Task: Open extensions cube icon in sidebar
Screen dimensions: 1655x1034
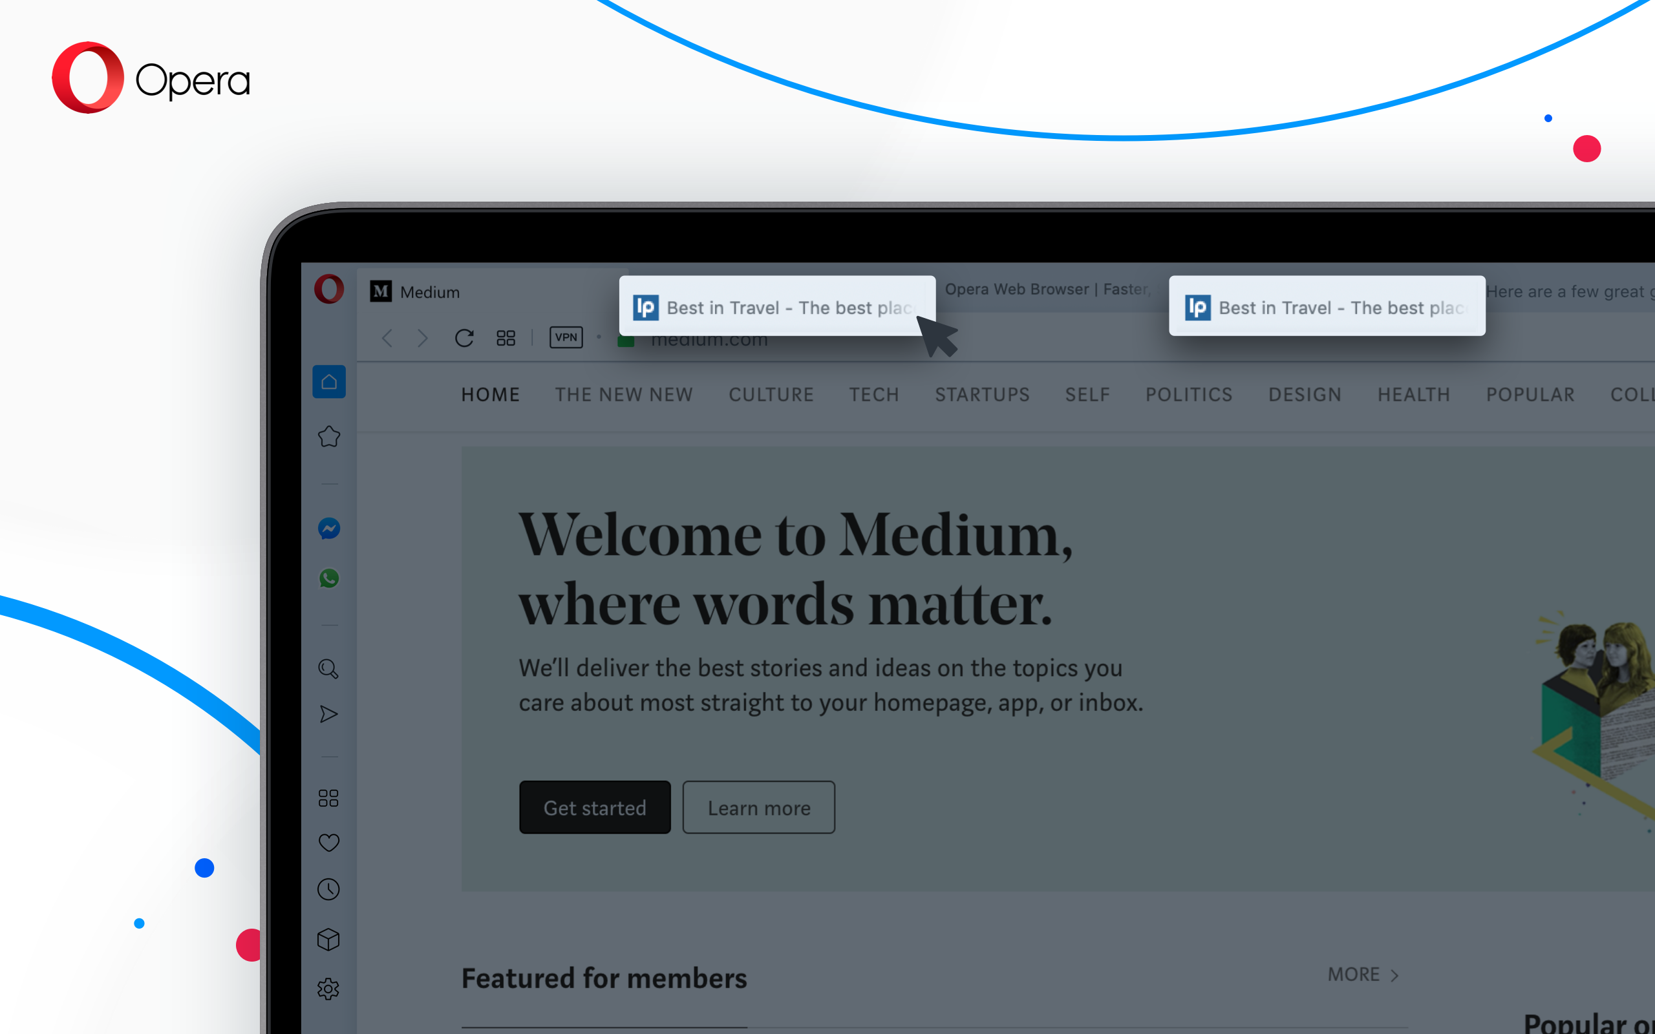Action: tap(329, 940)
